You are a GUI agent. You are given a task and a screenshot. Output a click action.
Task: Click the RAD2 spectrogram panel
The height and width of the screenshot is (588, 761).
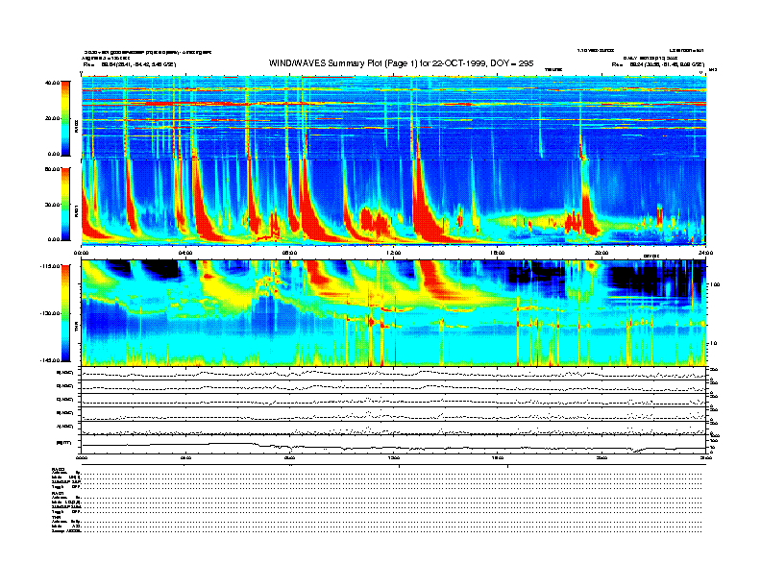[x=394, y=118]
